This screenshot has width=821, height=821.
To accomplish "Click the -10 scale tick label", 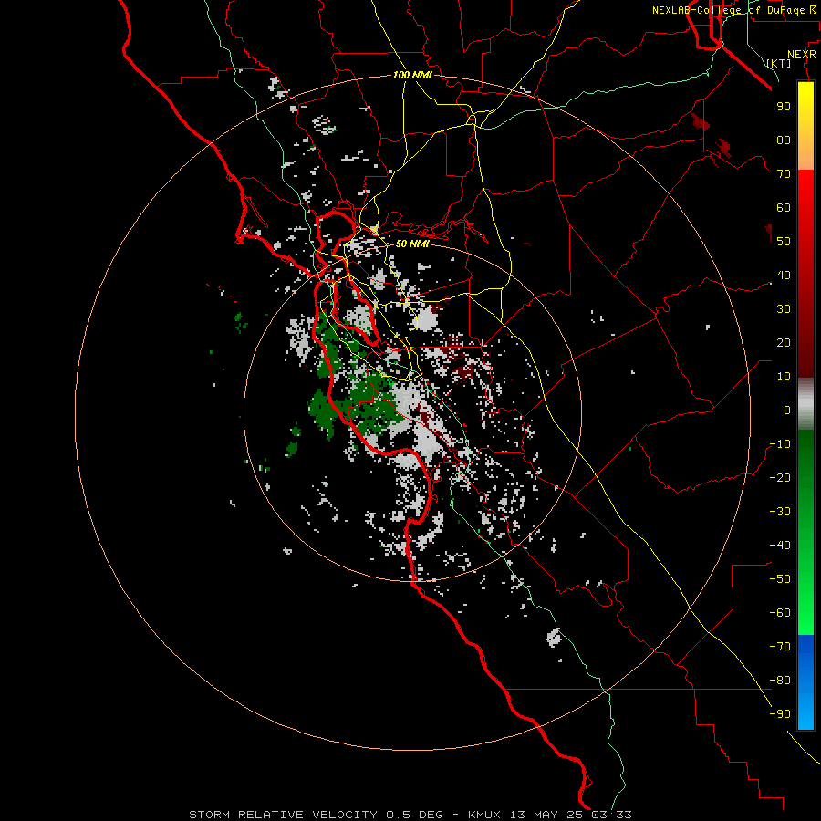I will 780,444.
